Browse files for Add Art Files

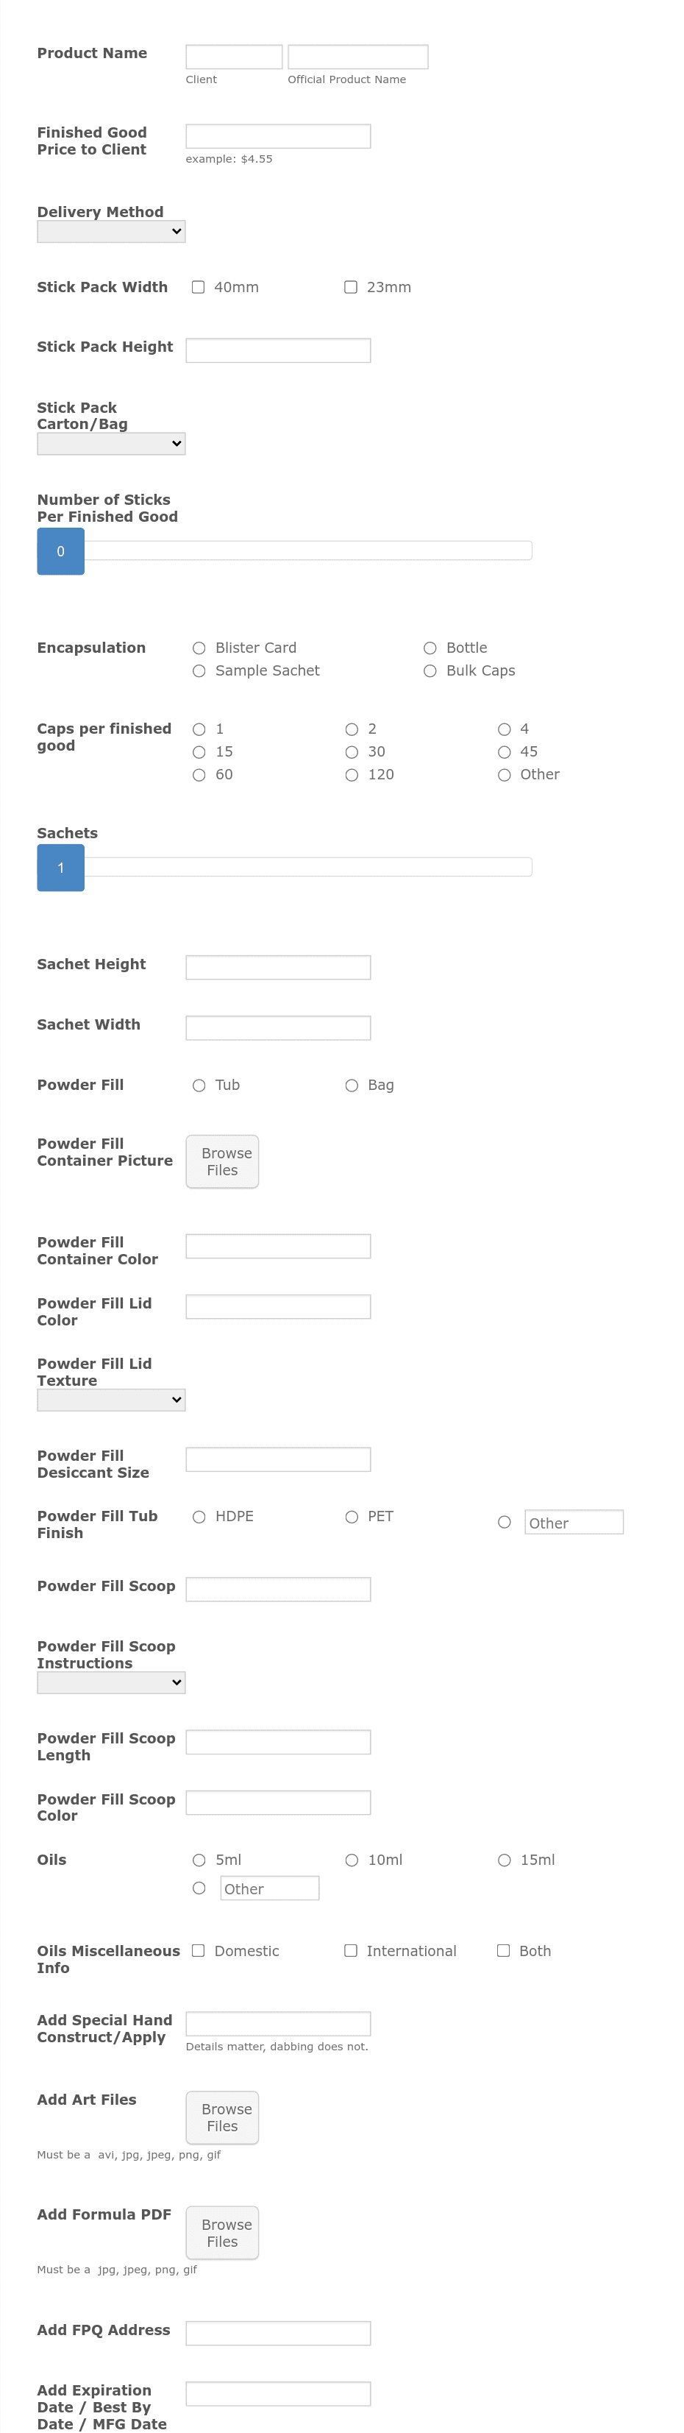pos(223,2117)
